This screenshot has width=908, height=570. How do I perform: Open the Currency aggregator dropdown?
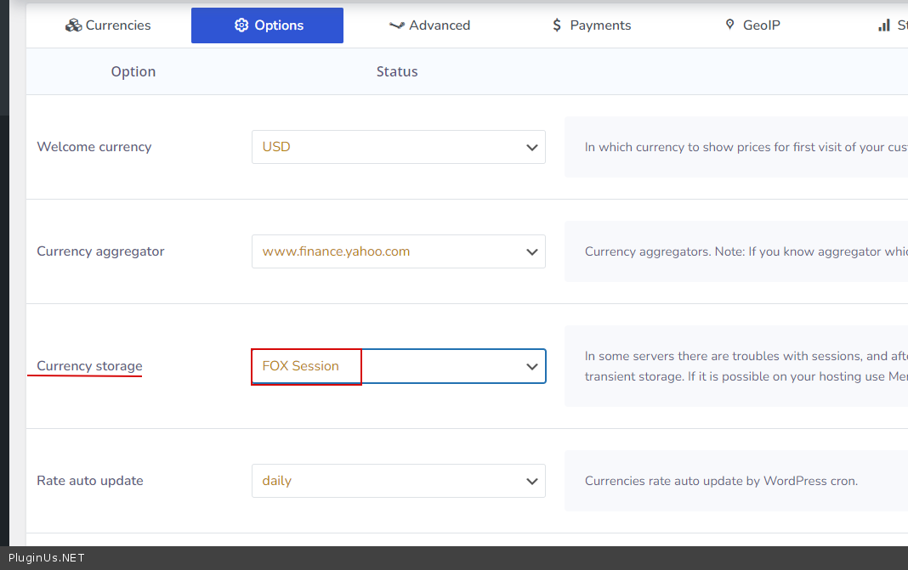[x=398, y=251]
